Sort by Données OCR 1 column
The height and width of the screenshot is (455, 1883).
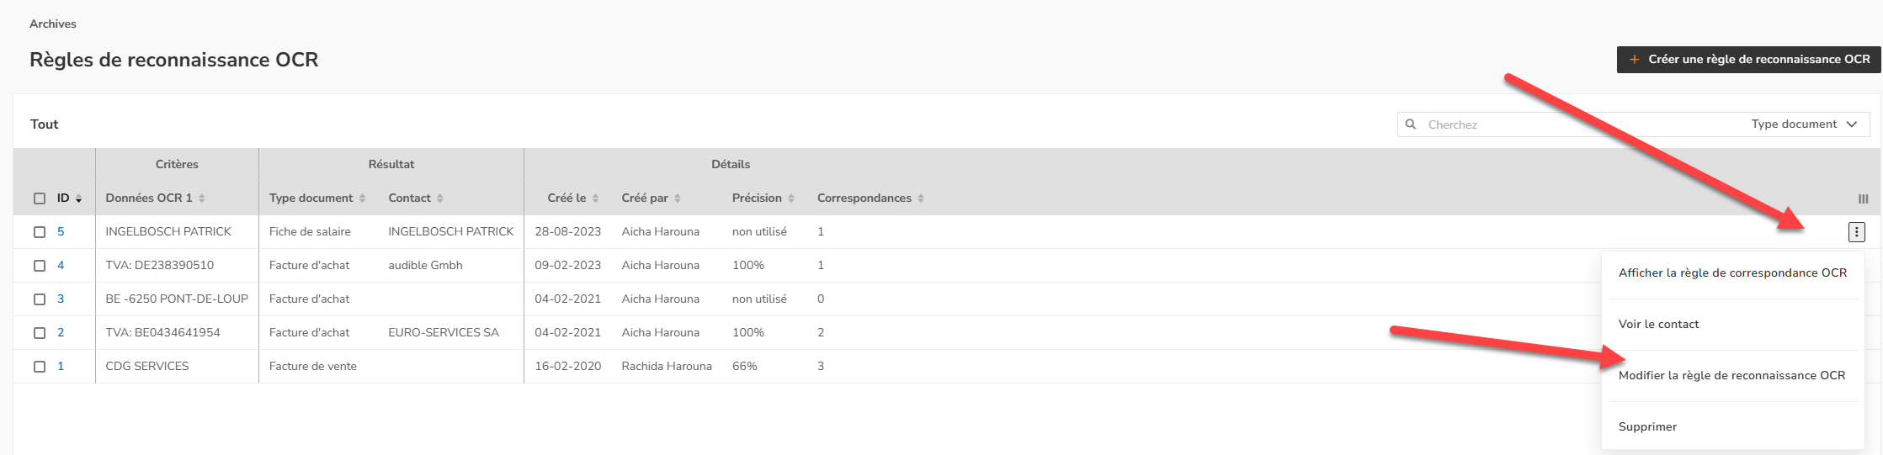coord(202,198)
